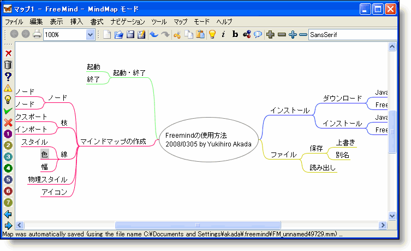Add the blue left arrow icon in sidebar
The image size is (411, 251).
pos(8,214)
